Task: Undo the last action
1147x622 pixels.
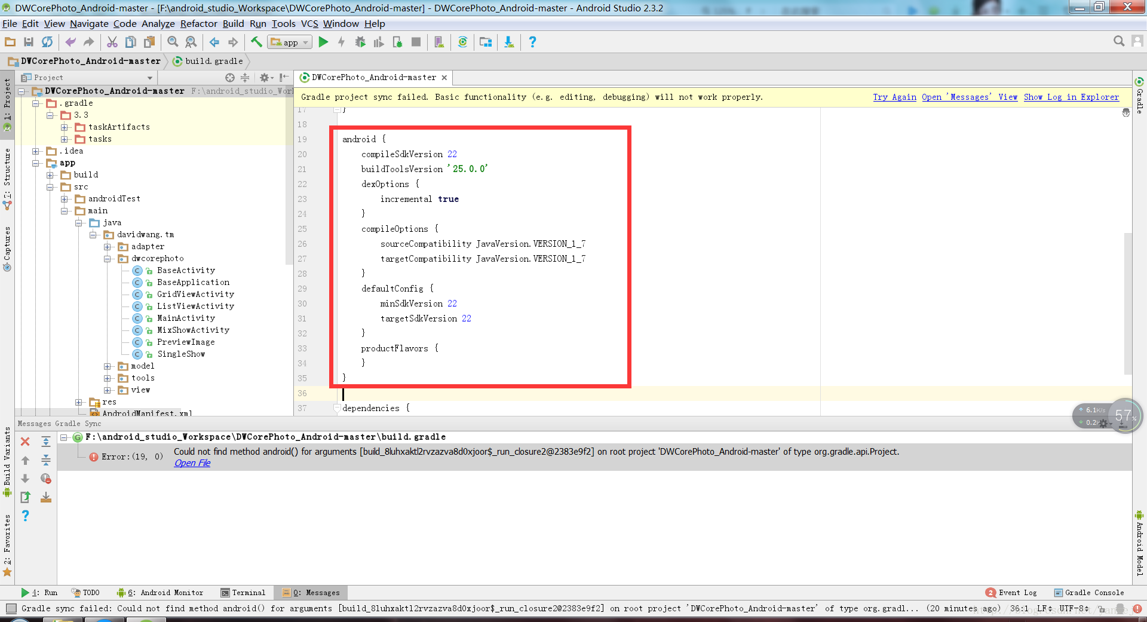Action: (x=70, y=42)
